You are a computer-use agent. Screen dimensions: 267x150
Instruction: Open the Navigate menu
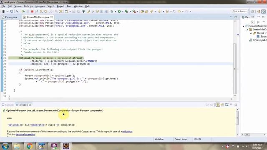(x=40, y=6)
